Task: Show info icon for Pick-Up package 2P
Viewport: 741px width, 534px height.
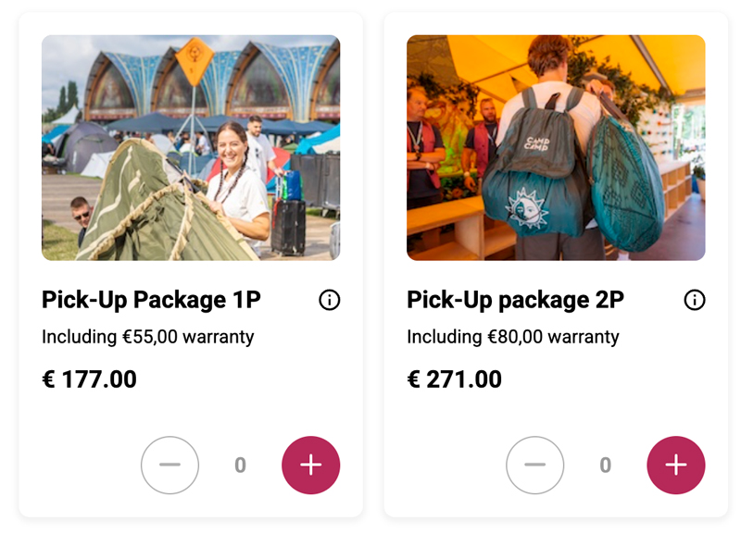Action: pos(694,300)
